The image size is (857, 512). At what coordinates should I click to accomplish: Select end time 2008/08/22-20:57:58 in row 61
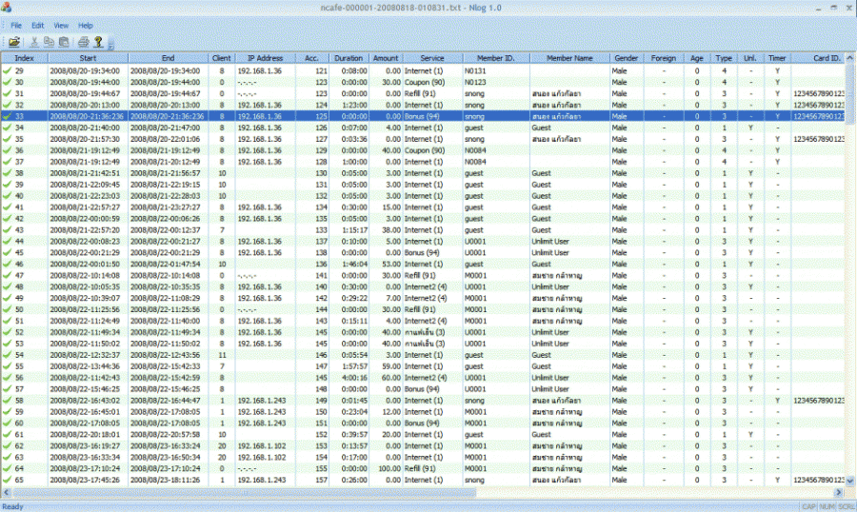point(165,434)
